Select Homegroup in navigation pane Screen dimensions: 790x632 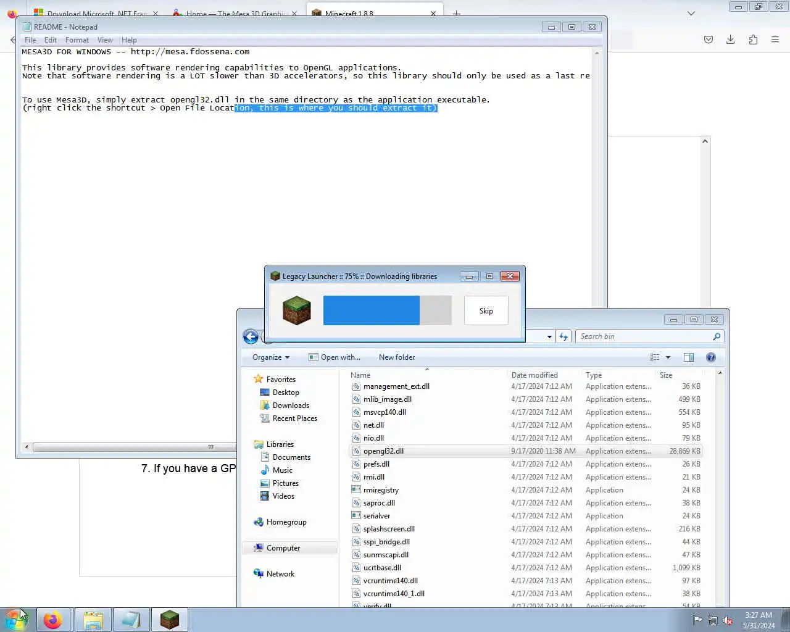[286, 522]
